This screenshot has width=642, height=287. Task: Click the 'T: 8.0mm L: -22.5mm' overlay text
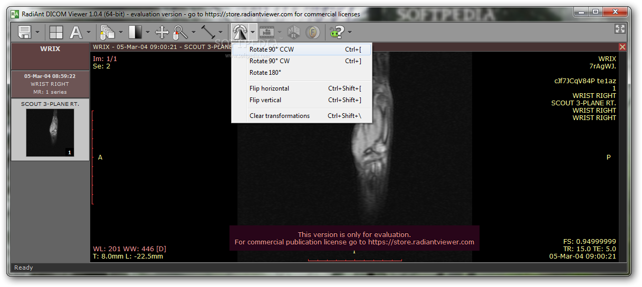click(x=128, y=256)
